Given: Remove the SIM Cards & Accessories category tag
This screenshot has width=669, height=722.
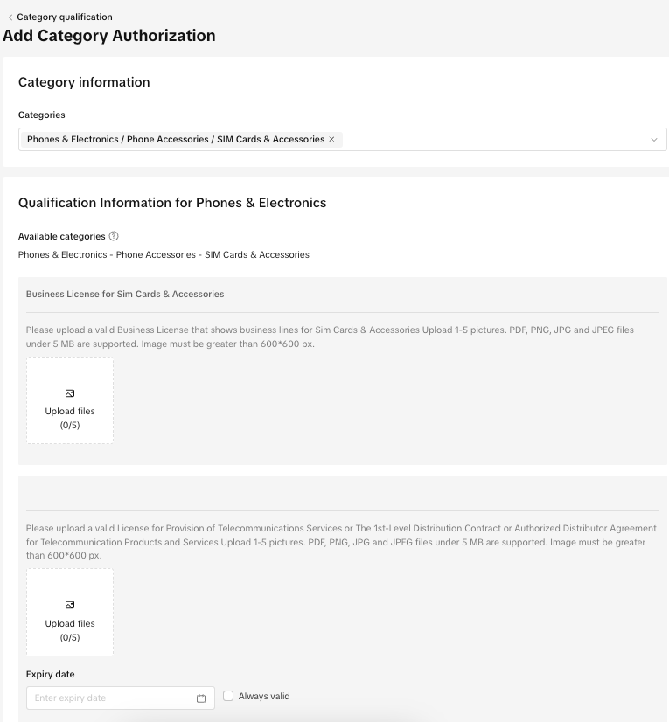Looking at the screenshot, I should point(331,139).
